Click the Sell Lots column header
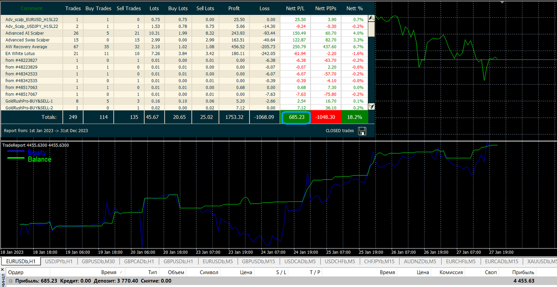557x287 pixels. coord(205,8)
